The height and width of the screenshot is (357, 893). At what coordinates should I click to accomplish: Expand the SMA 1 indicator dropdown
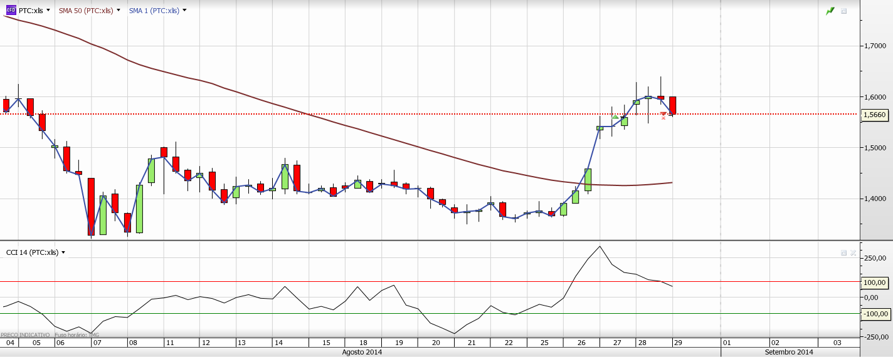click(184, 10)
